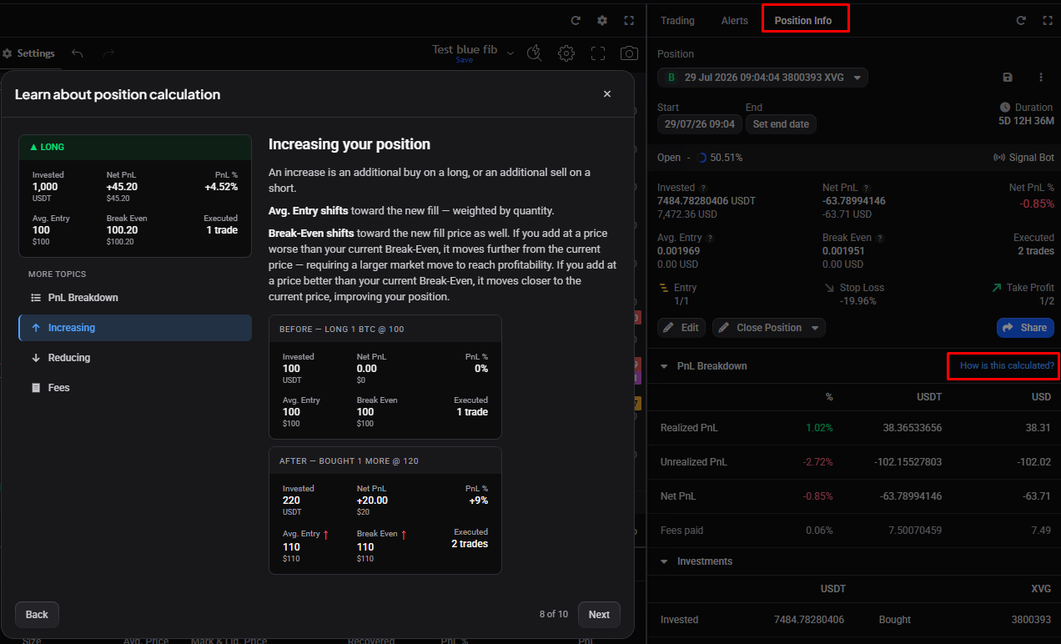Click the help icon next to Break Even
Screen dimensions: 1061x644
click(880, 238)
